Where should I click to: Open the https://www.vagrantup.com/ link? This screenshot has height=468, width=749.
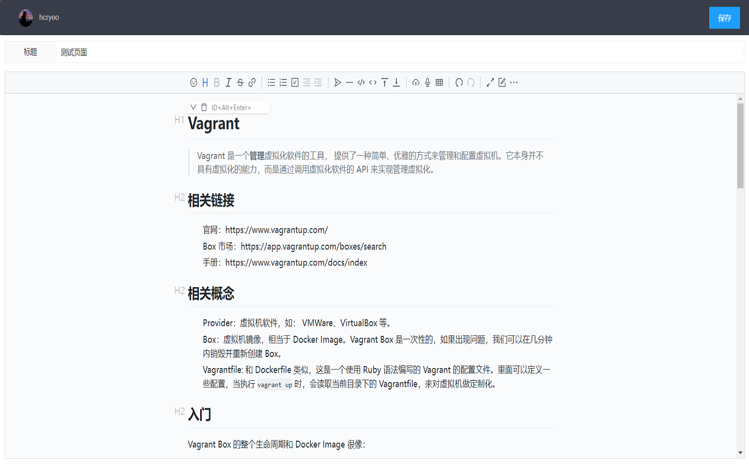[x=276, y=230]
